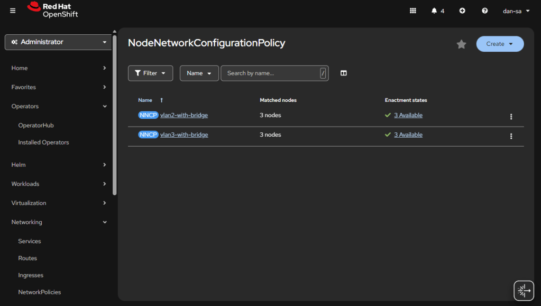Launch the assistant icon at bottom right
Screen dimensions: 541x306
[524, 290]
